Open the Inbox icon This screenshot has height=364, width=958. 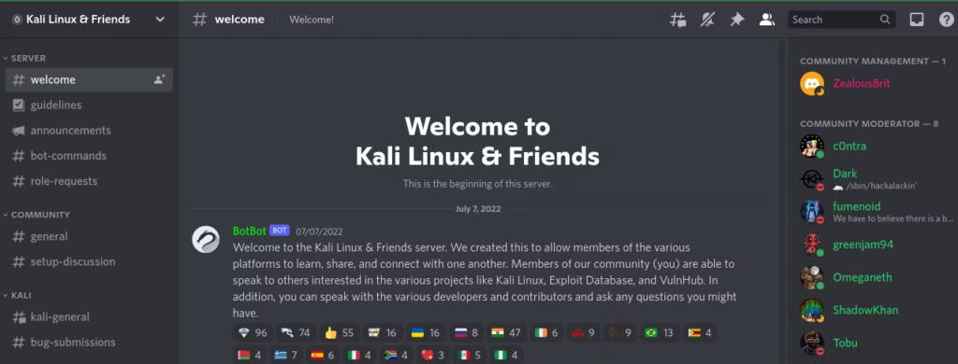[x=917, y=20]
